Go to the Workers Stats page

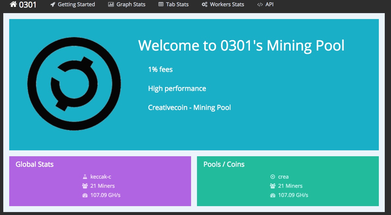227,5
